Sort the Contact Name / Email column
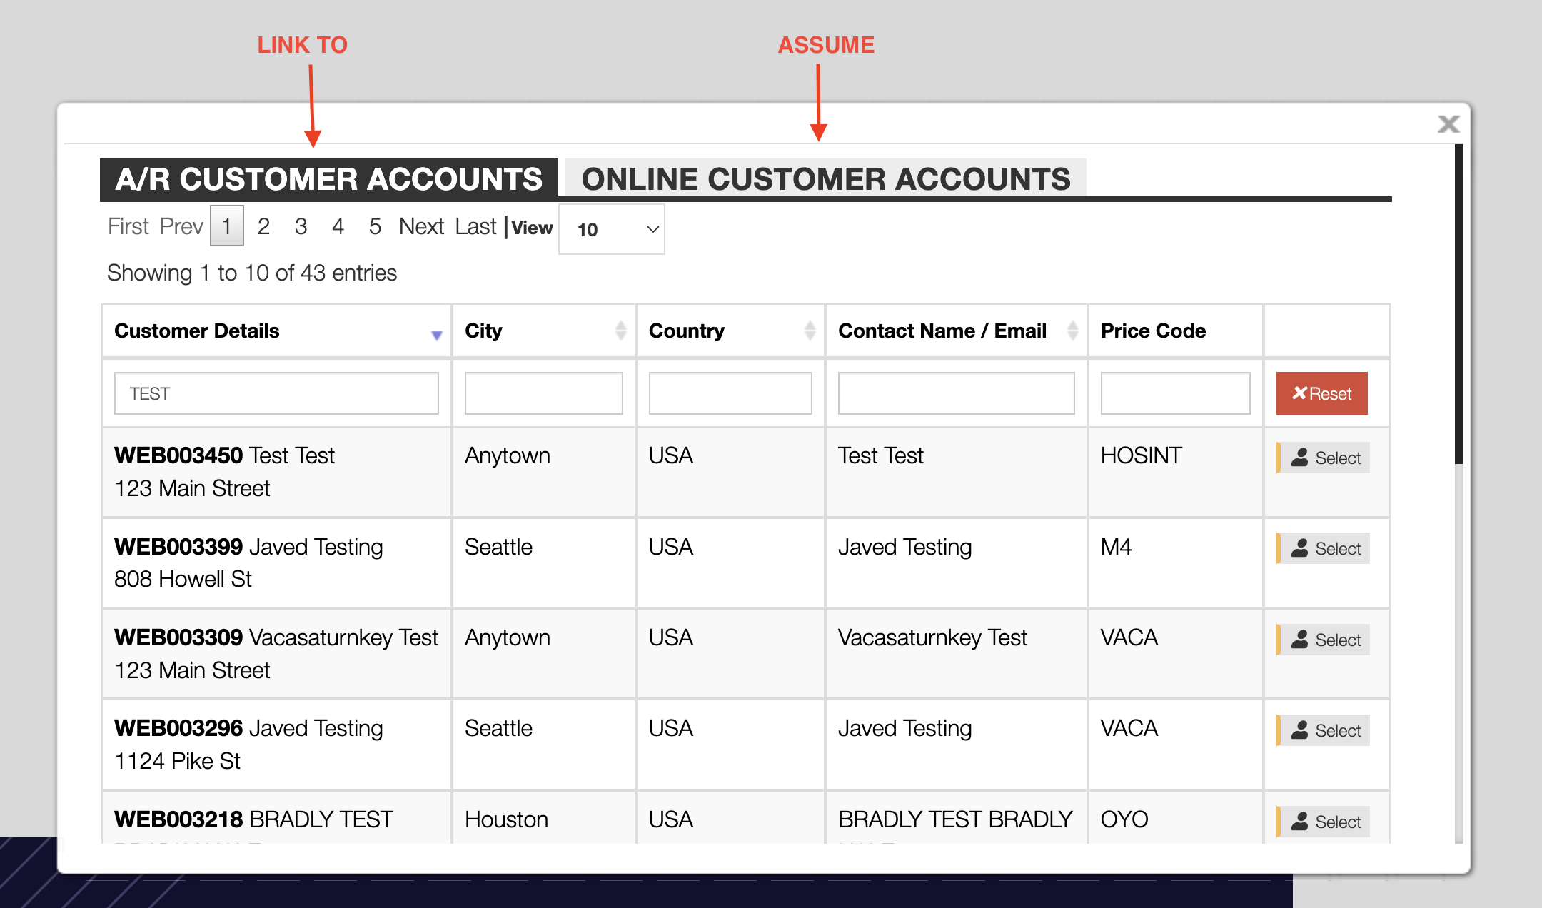 coord(1072,331)
